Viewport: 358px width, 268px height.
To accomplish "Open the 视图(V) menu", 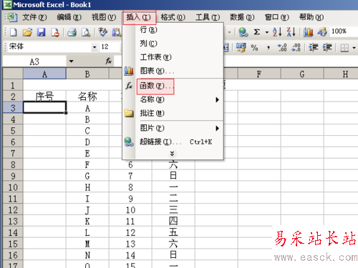I will tap(104, 17).
